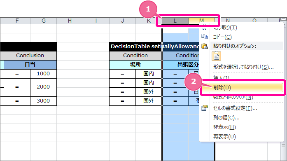This screenshot has width=287, height=161.
Task: Select first 国内 cell
Action: [x=149, y=74]
